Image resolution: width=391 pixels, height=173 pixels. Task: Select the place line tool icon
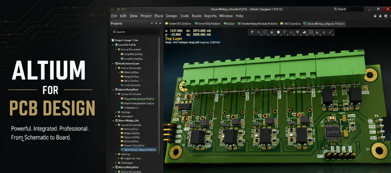tap(331, 32)
